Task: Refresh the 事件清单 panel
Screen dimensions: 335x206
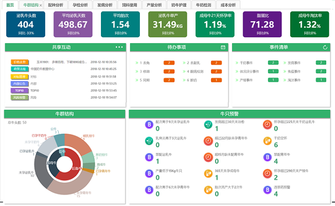Action: (325, 47)
